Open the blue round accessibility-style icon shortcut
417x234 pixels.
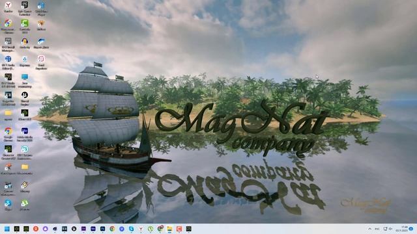coord(8,62)
